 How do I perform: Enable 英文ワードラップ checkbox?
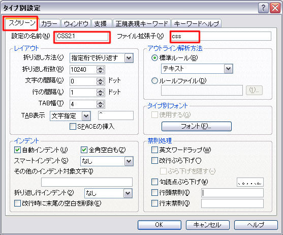154,150
